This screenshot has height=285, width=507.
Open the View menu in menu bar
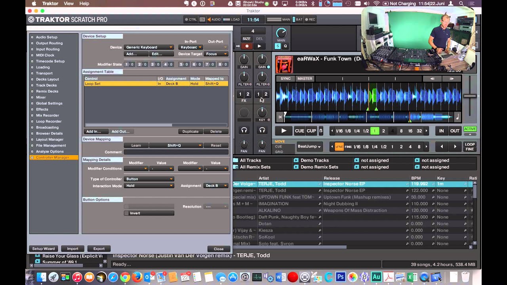pos(69,4)
